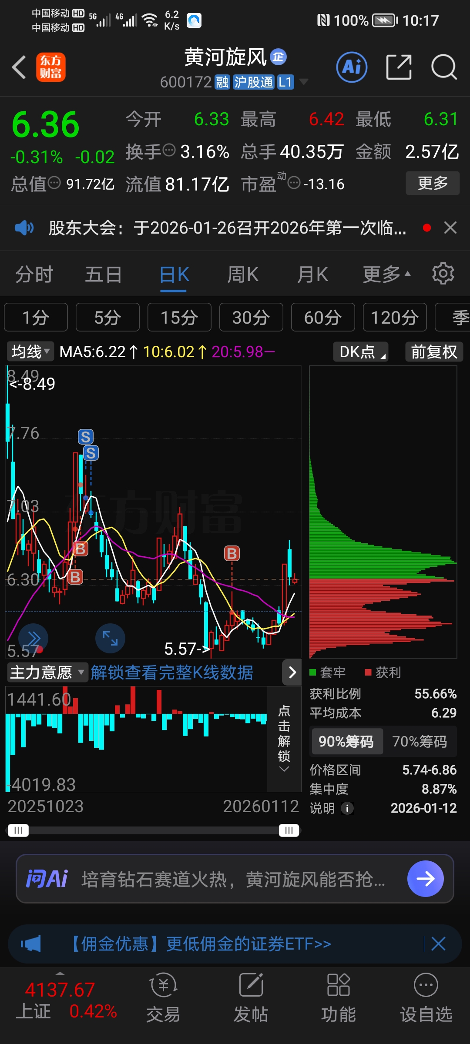470x1044 pixels.
Task: Dismiss the 股东大会 announcement bar
Action: (450, 228)
